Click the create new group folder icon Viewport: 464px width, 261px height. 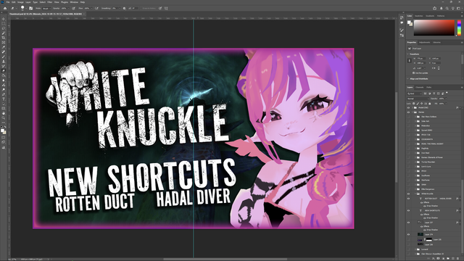(448, 258)
